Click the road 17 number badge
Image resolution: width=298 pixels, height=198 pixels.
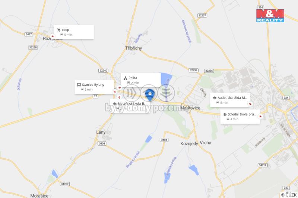click(x=95, y=96)
